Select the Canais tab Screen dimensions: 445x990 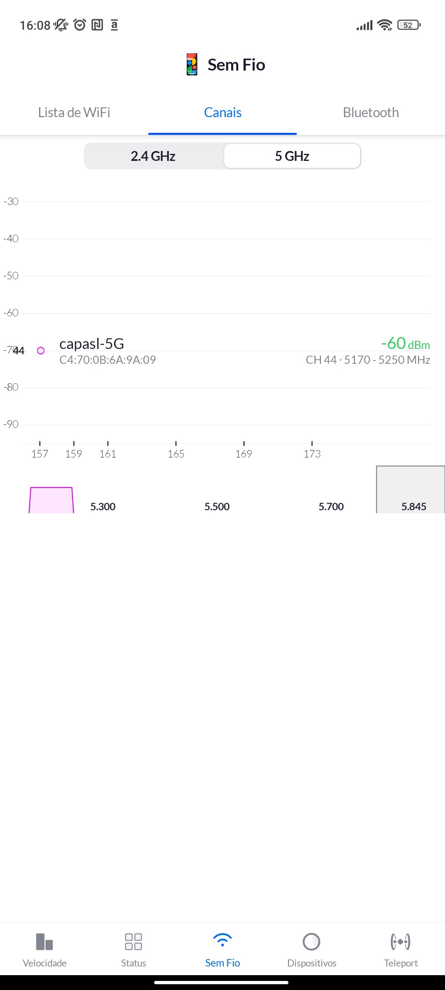222,112
